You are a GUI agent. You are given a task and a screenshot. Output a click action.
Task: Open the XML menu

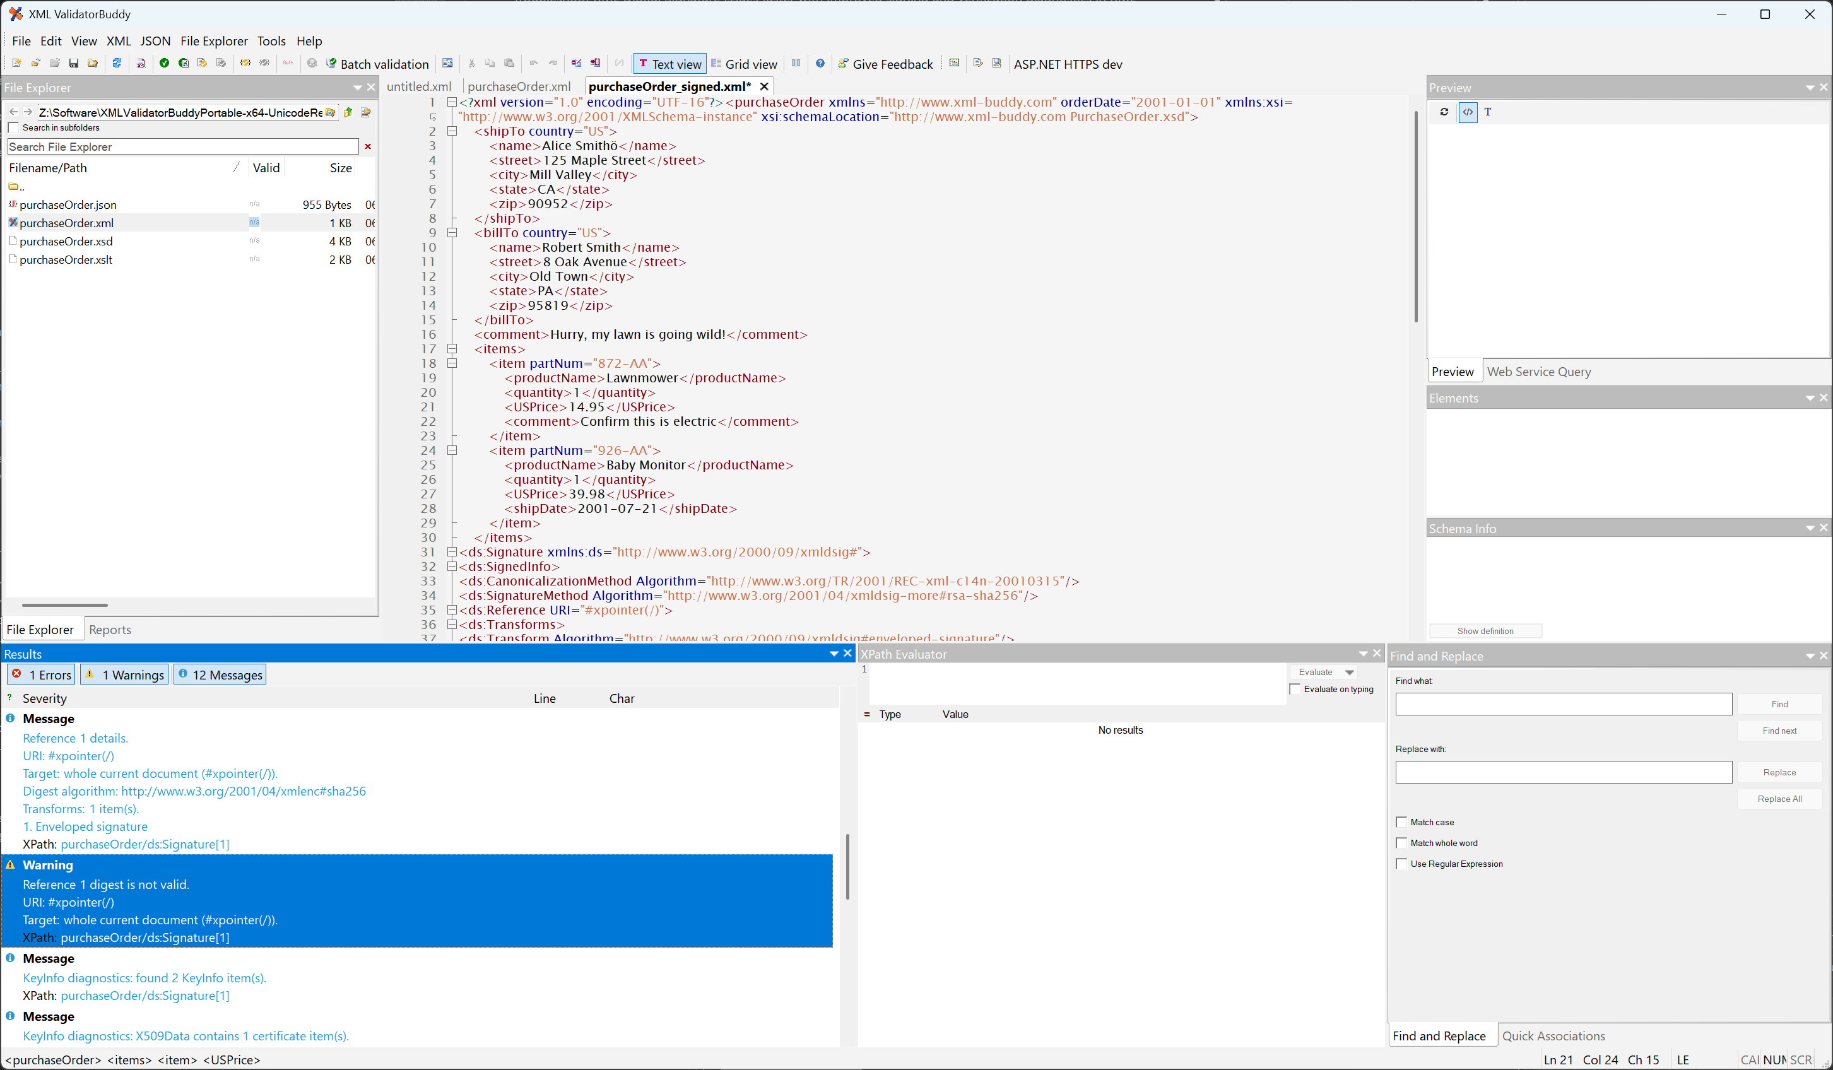[x=119, y=41]
